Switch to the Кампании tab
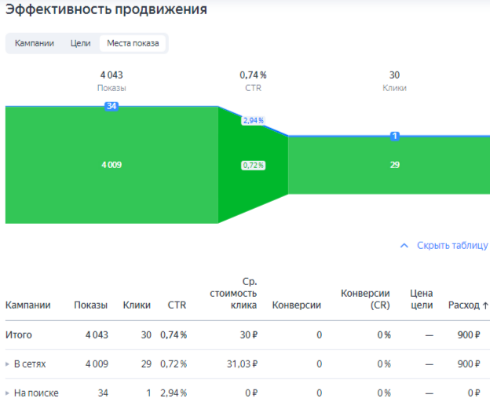This screenshot has width=490, height=413. (x=35, y=43)
